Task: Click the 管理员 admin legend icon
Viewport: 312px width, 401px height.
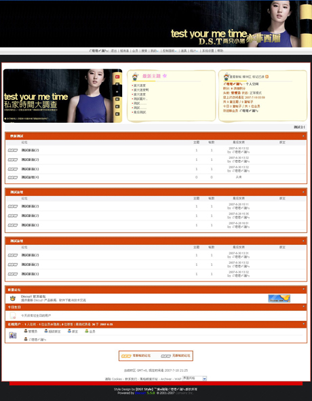Action: click(26, 331)
